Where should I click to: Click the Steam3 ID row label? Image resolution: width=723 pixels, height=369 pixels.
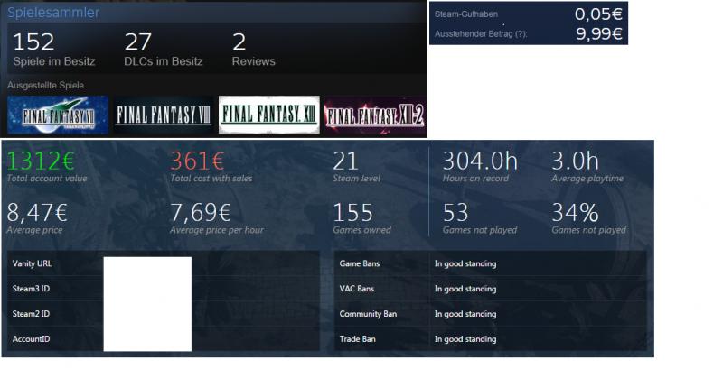[x=31, y=289]
